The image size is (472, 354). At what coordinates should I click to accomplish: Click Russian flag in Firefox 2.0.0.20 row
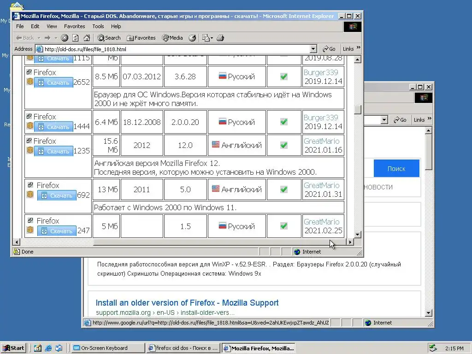tap(223, 122)
